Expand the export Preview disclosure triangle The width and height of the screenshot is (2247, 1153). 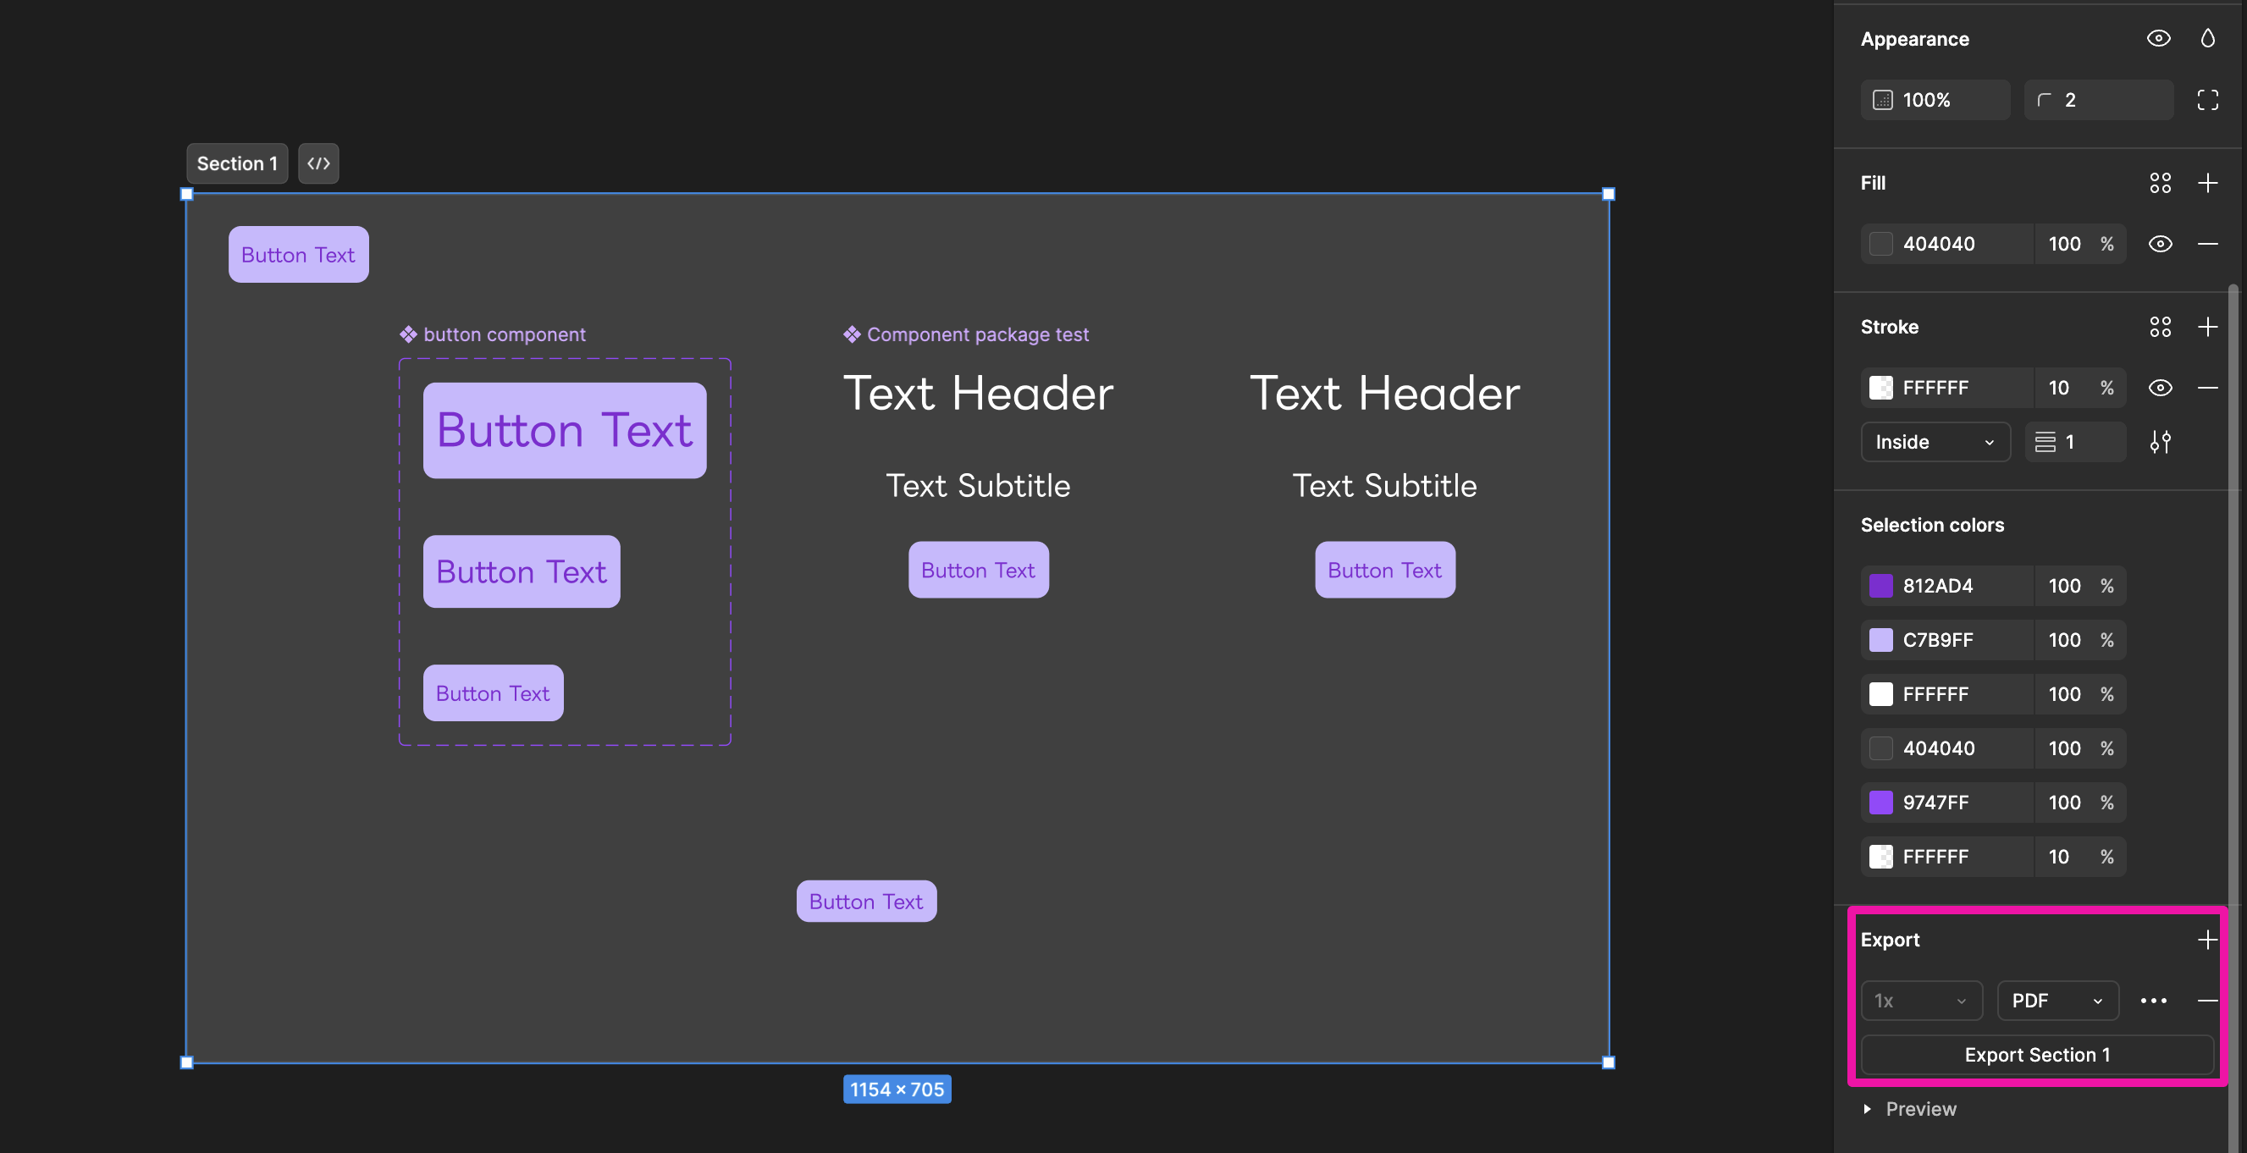[1867, 1108]
